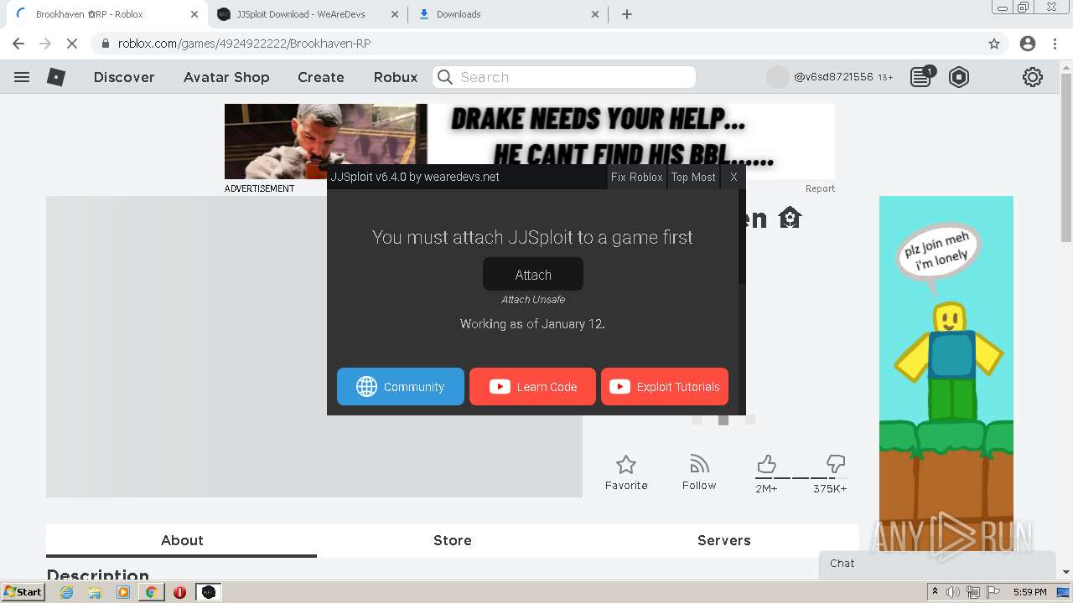View site information via the lock icon

click(x=106, y=44)
